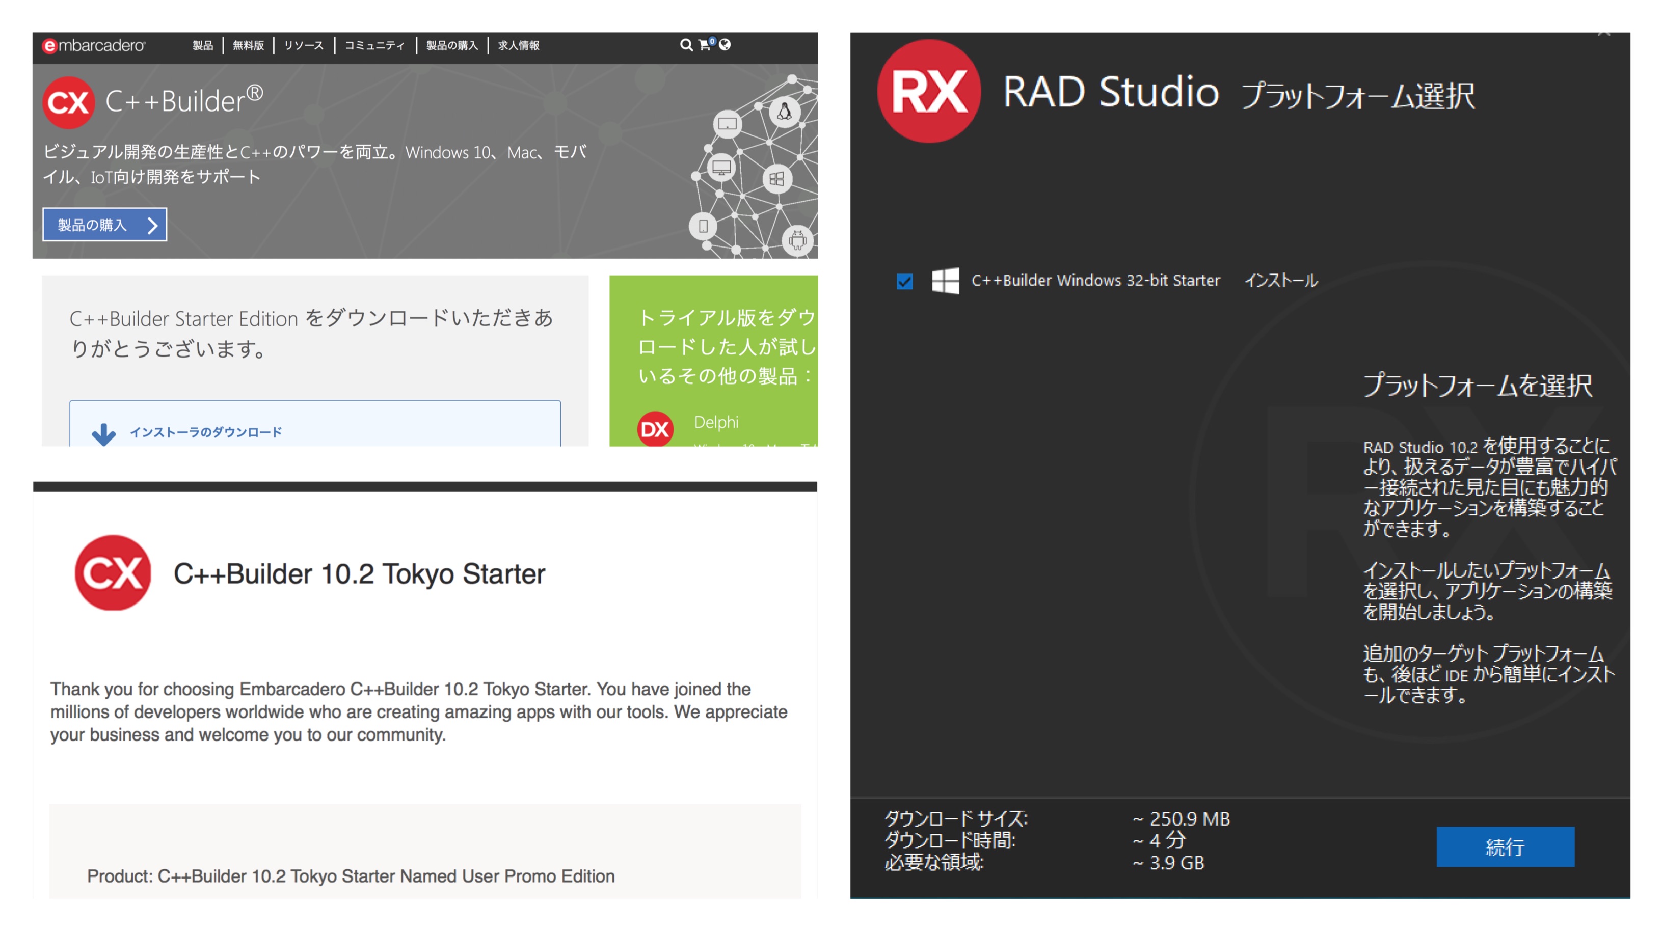Image resolution: width=1663 pixels, height=932 pixels.
Task: Click the blue download arrow icon
Action: point(103,432)
